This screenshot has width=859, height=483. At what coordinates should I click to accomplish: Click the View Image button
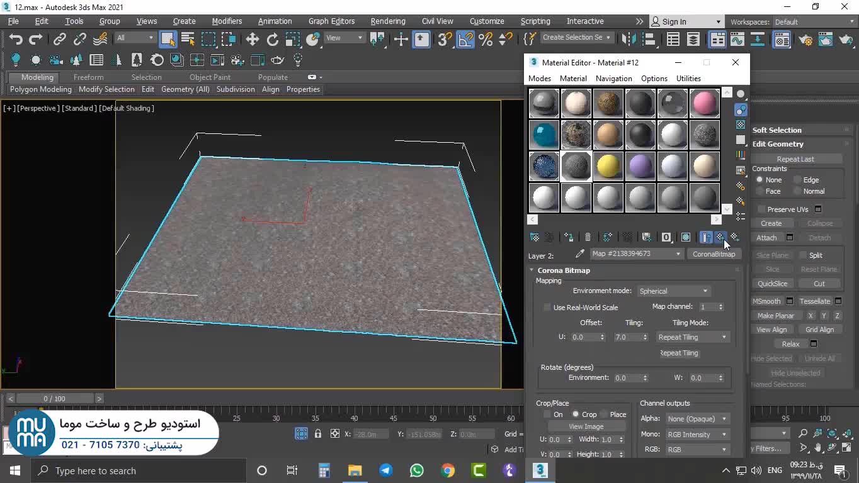[586, 426]
